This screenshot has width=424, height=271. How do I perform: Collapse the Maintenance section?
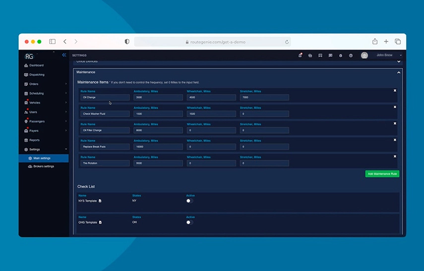pos(399,72)
